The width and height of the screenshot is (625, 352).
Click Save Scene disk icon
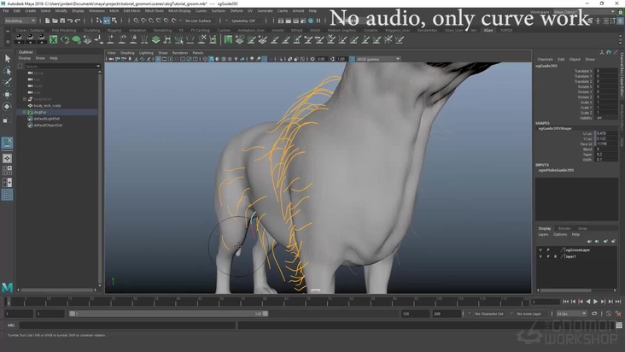[x=62, y=21]
